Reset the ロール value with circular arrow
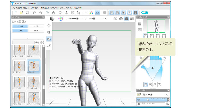Image resolution: width=198 pixels, height=109 pixels. (85, 18)
